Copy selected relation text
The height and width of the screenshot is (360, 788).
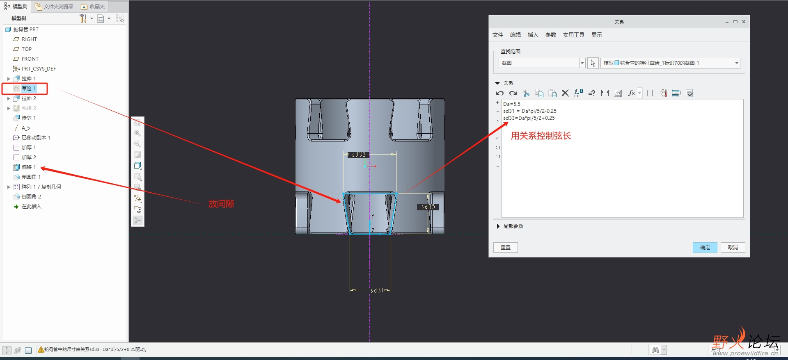tap(539, 93)
